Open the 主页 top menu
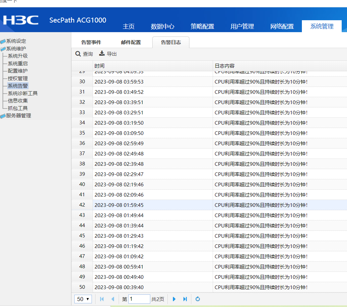The height and width of the screenshot is (307, 347). (x=129, y=27)
